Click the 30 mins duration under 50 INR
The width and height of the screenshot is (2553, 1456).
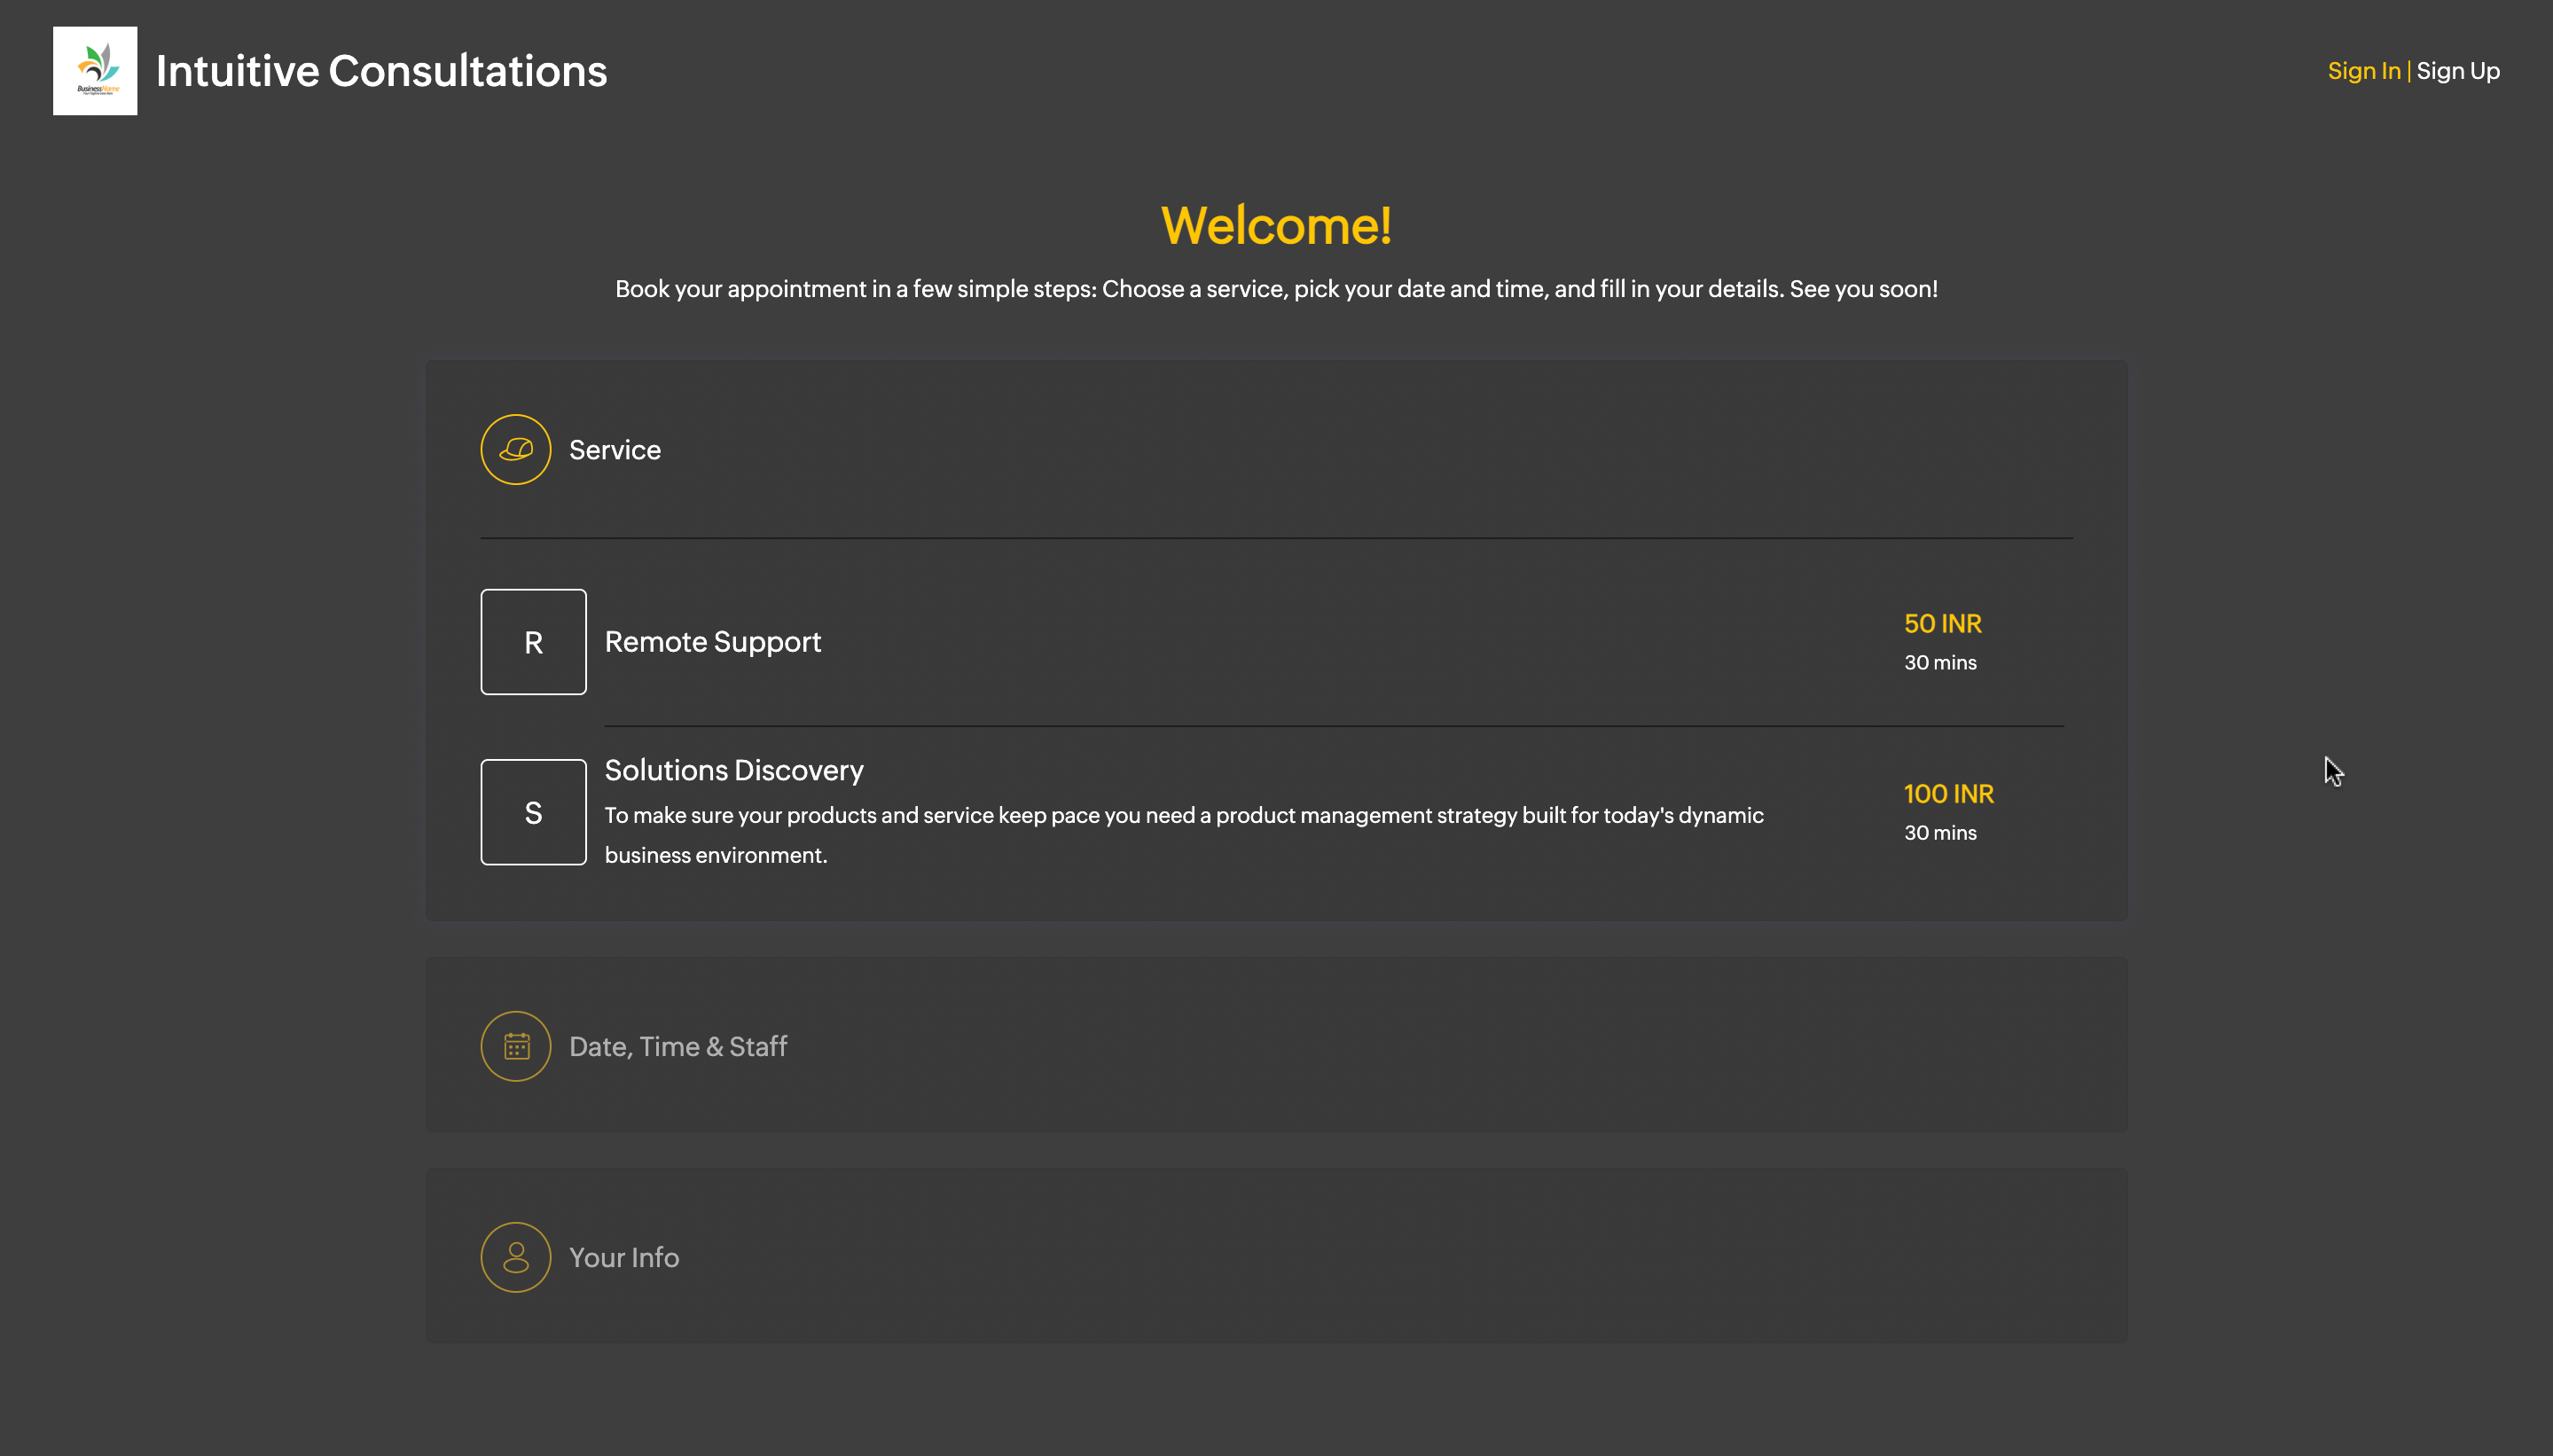(x=1940, y=662)
